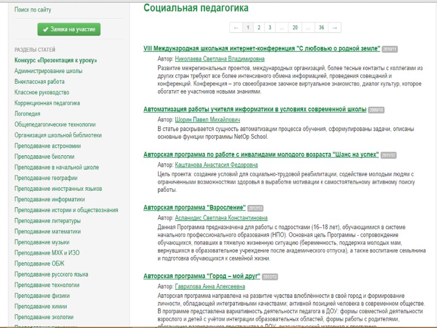Open author Гаврилова Анна Алексеевна
This screenshot has height=328, width=437.
[210, 286]
